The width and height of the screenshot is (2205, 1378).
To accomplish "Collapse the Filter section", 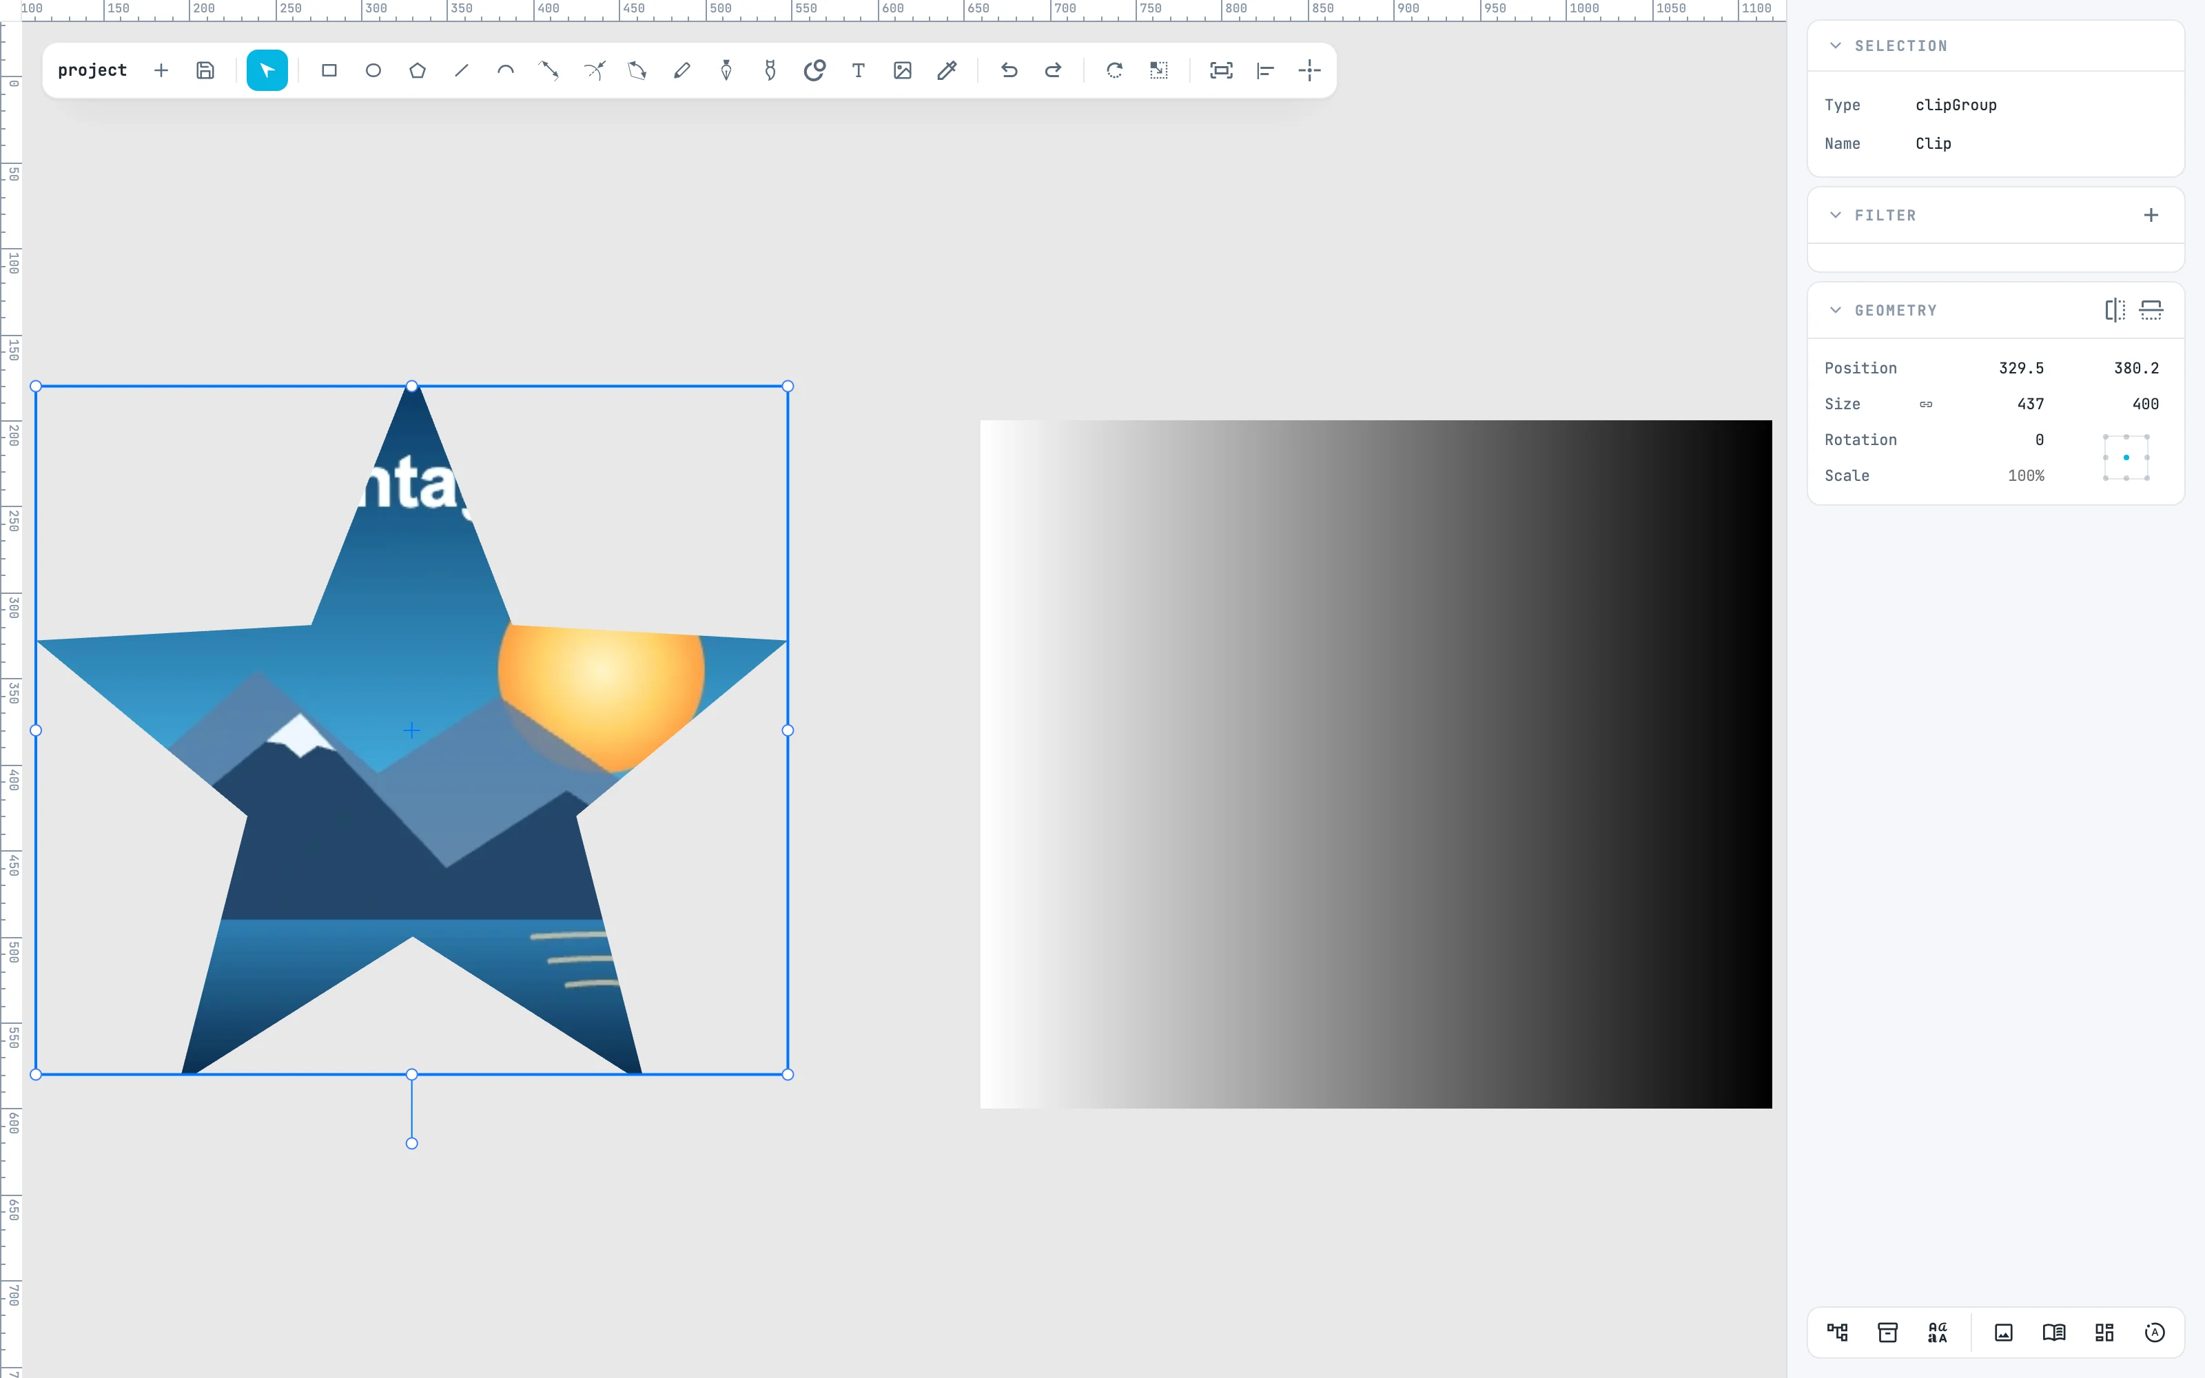I will (x=1835, y=215).
